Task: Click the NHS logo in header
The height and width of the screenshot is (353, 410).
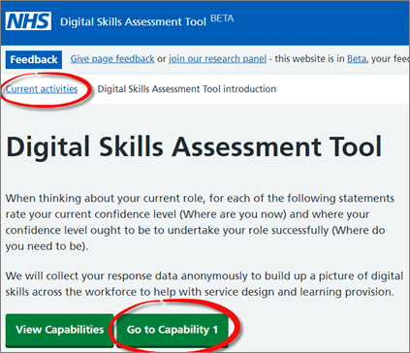Action: [28, 21]
